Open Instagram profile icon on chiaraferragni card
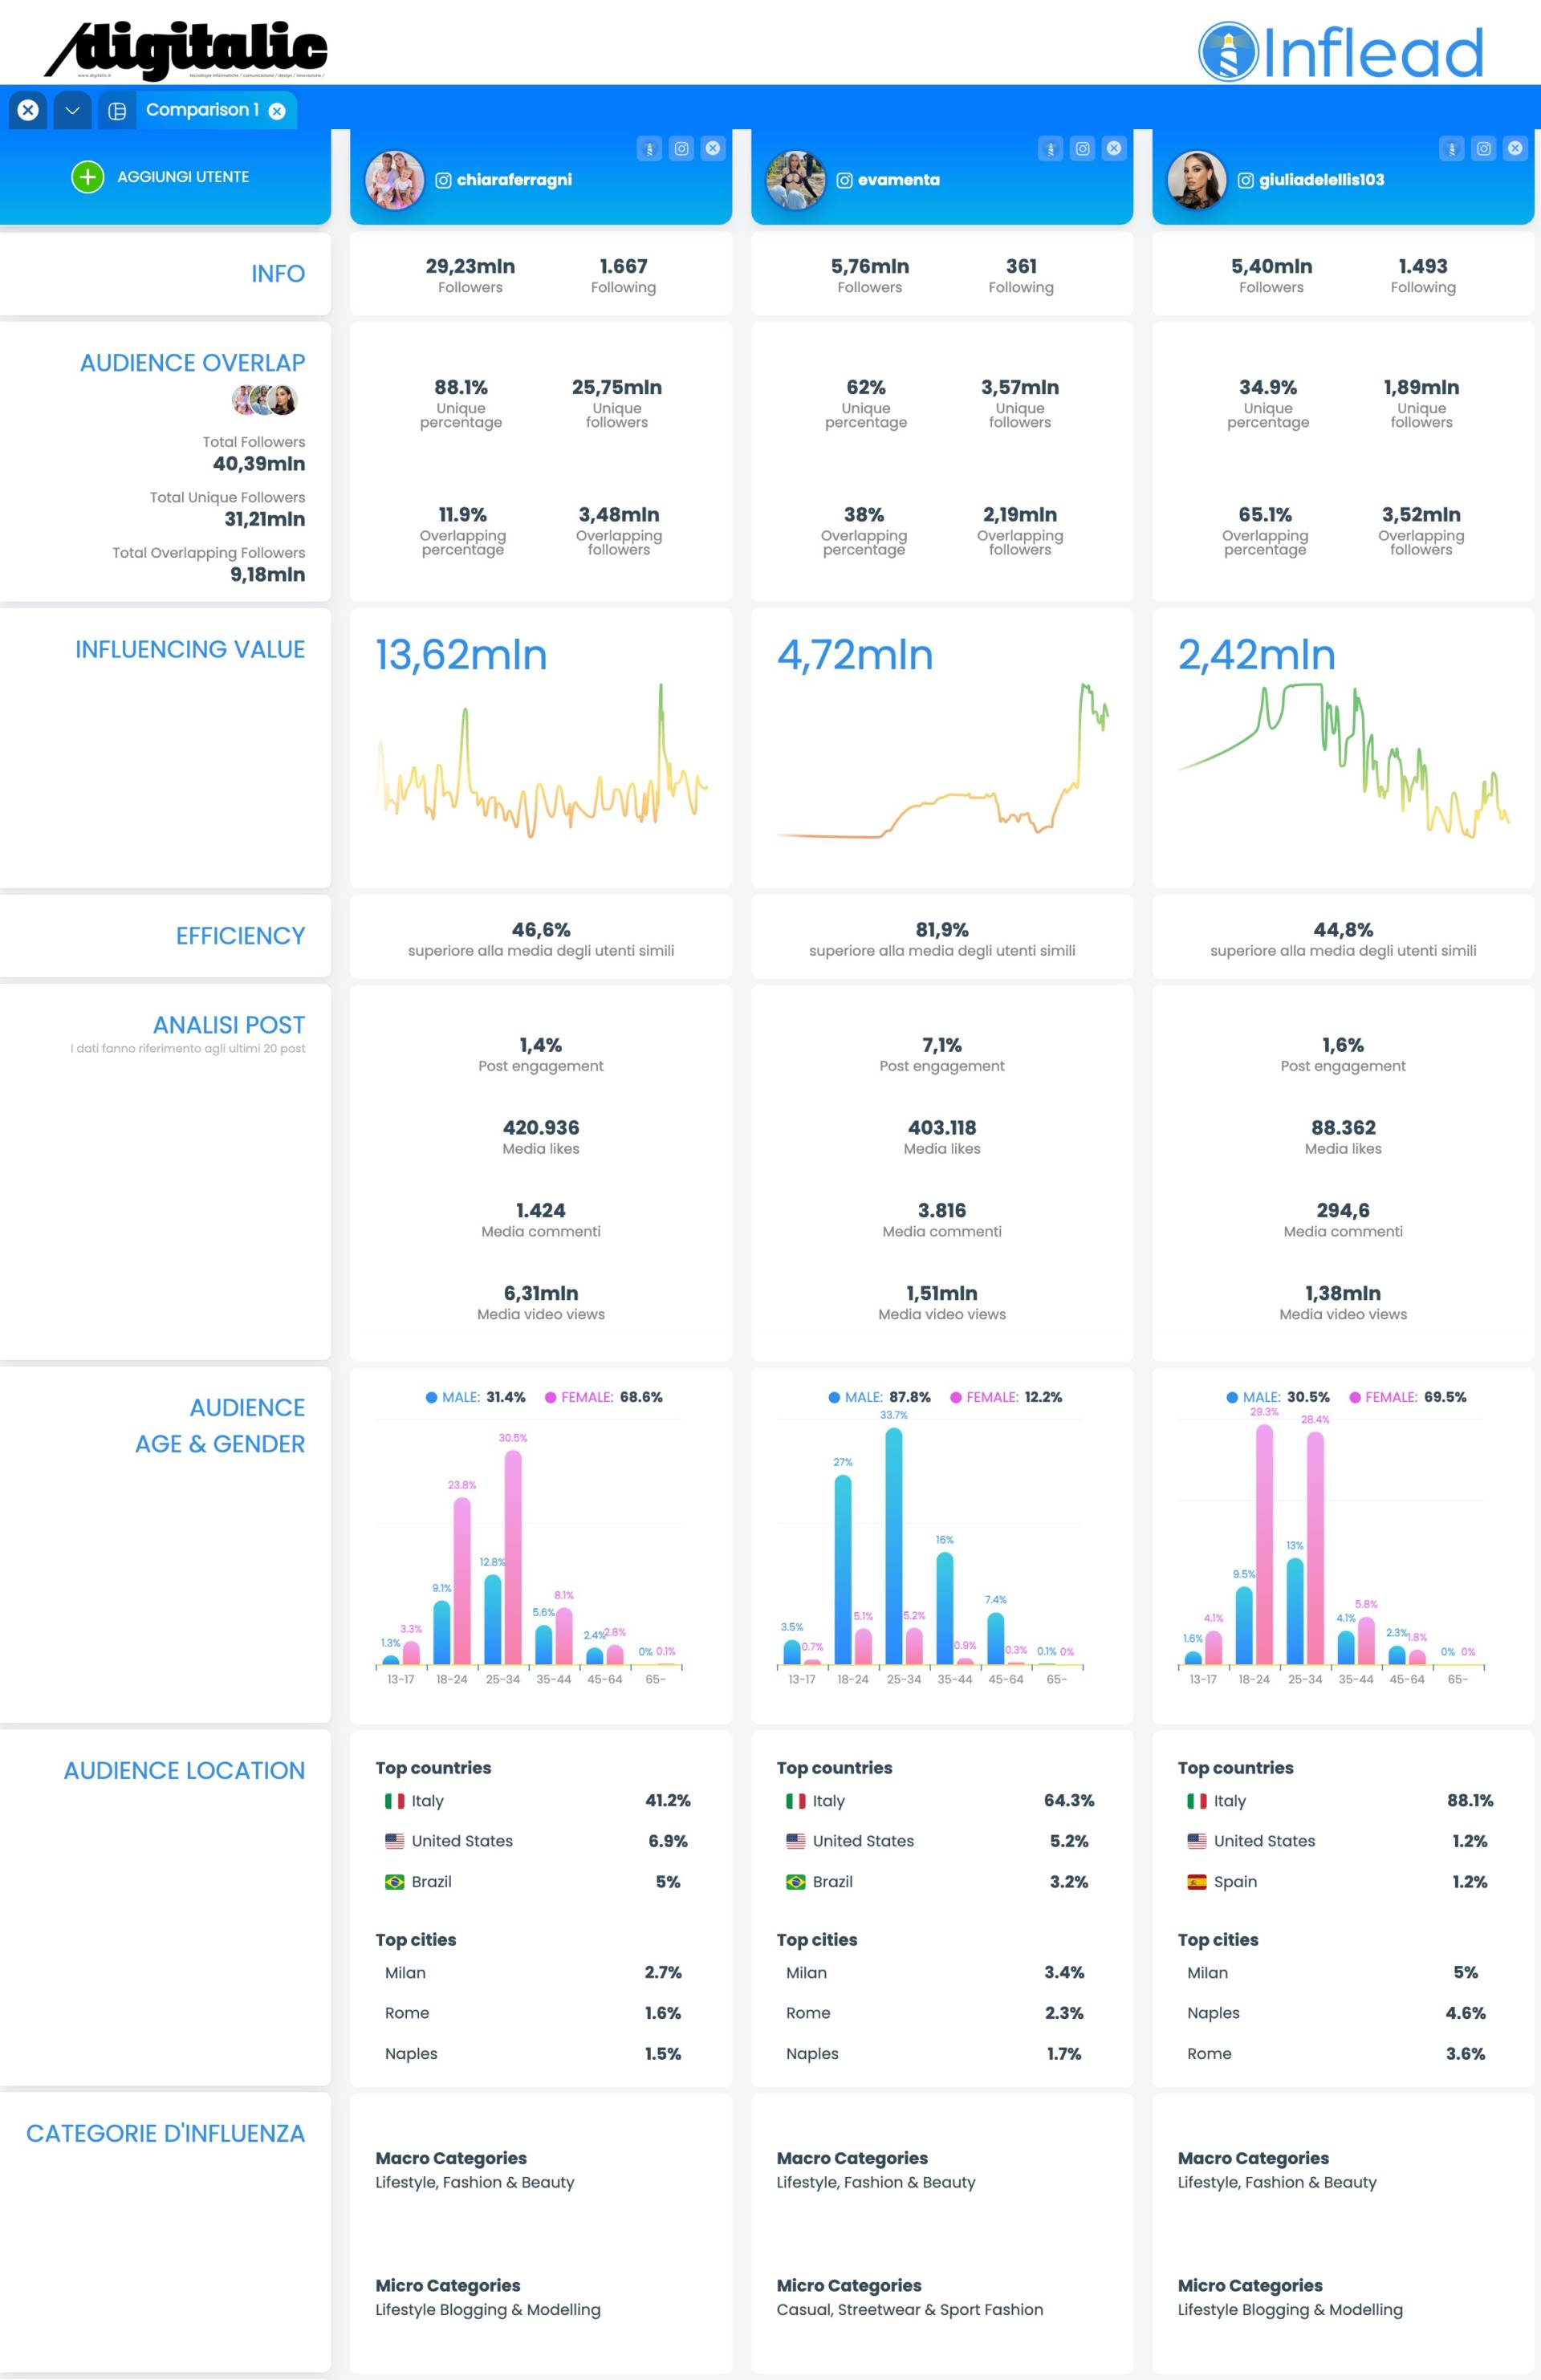The height and width of the screenshot is (2380, 1541). click(x=681, y=149)
